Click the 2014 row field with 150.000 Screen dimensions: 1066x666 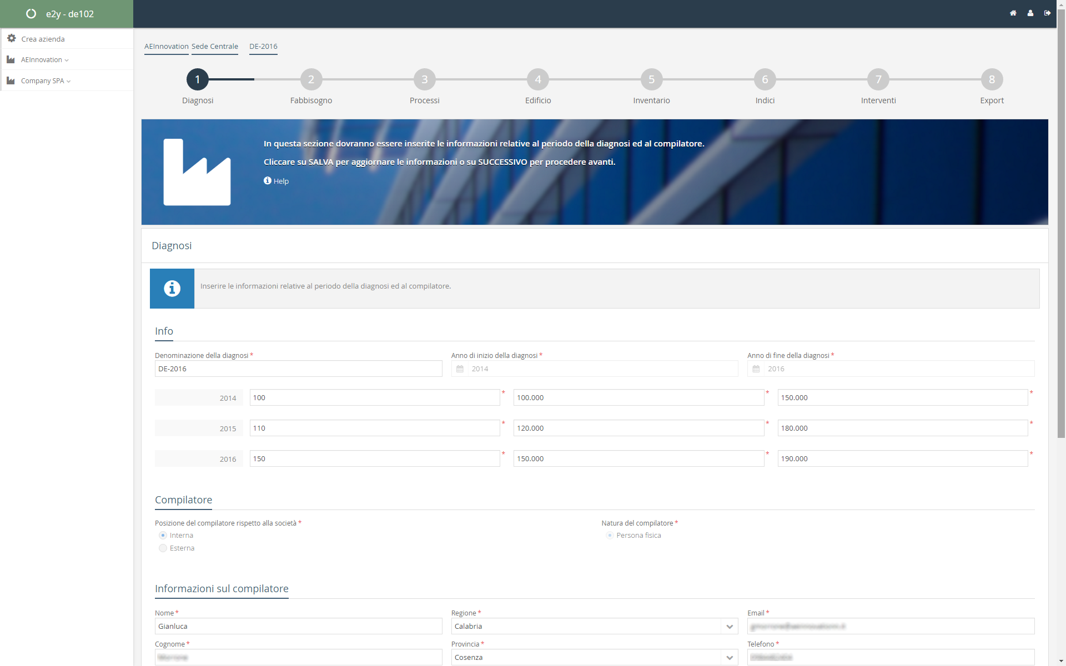[x=903, y=397]
